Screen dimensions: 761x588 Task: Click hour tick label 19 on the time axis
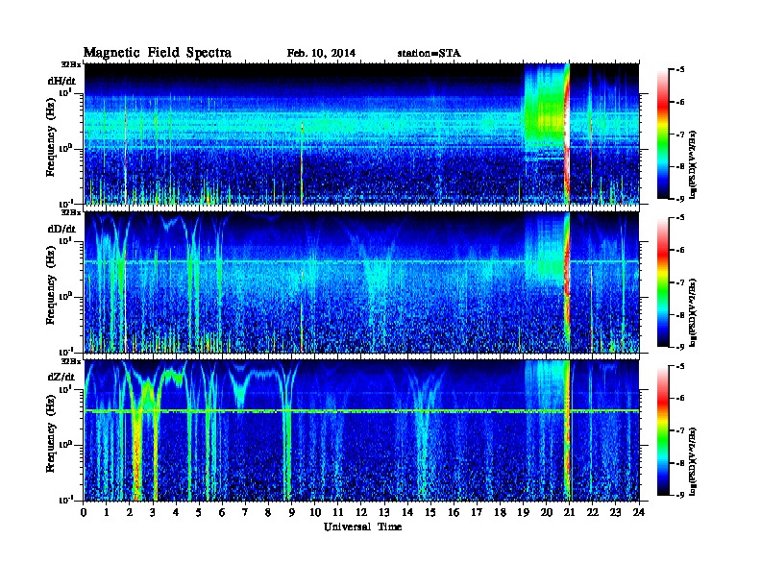point(523,512)
